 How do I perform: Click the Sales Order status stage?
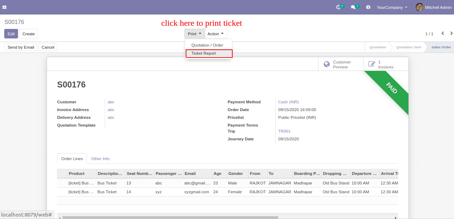[441, 47]
